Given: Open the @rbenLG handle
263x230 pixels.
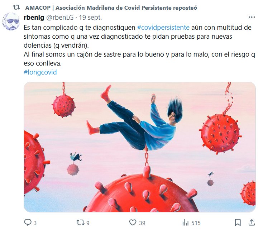Looking at the screenshot, I should [60, 18].
